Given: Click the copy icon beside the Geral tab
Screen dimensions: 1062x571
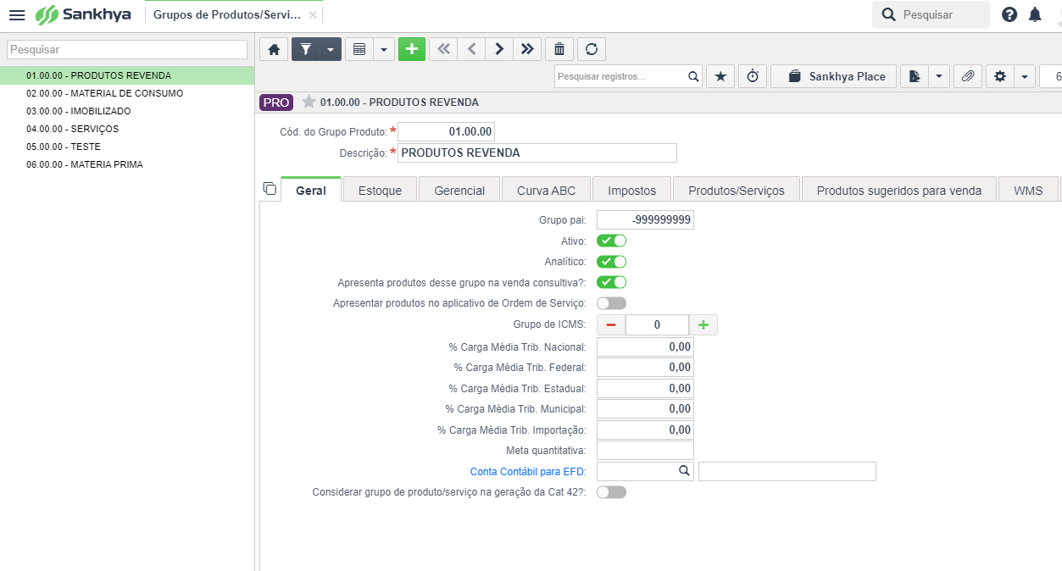Looking at the screenshot, I should (270, 188).
